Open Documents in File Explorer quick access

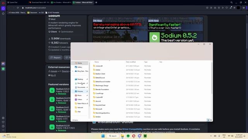coord(81,87)
